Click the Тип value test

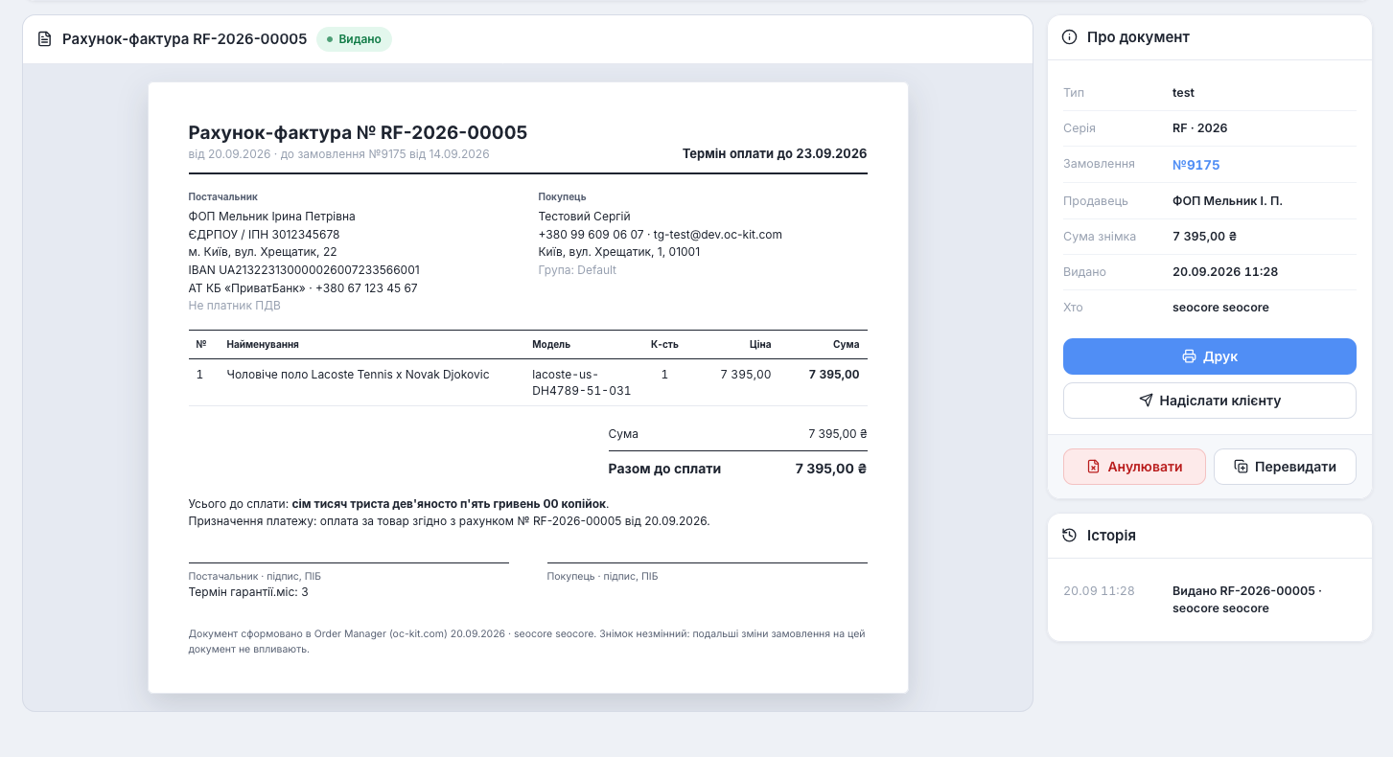[x=1183, y=93]
